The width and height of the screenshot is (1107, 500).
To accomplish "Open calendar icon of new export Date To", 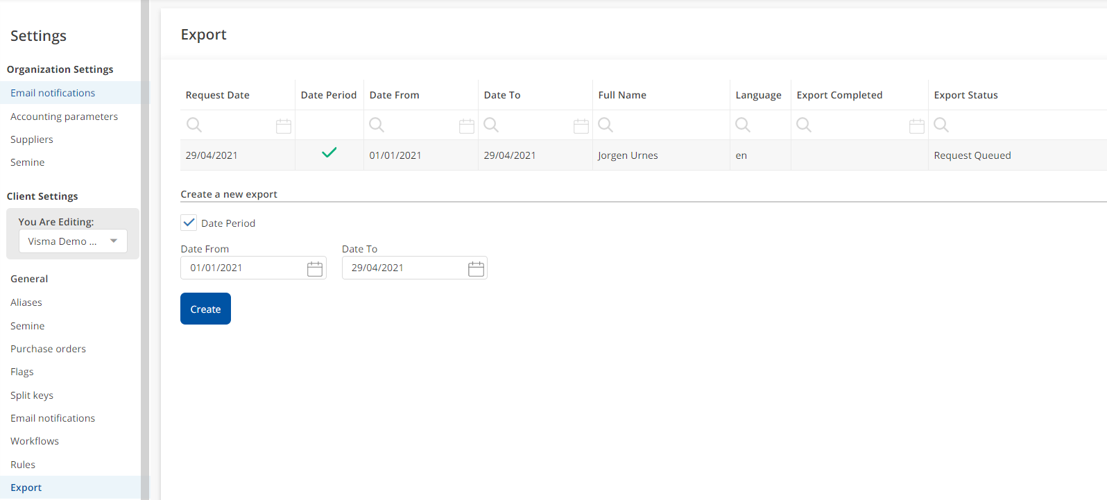I will (476, 269).
